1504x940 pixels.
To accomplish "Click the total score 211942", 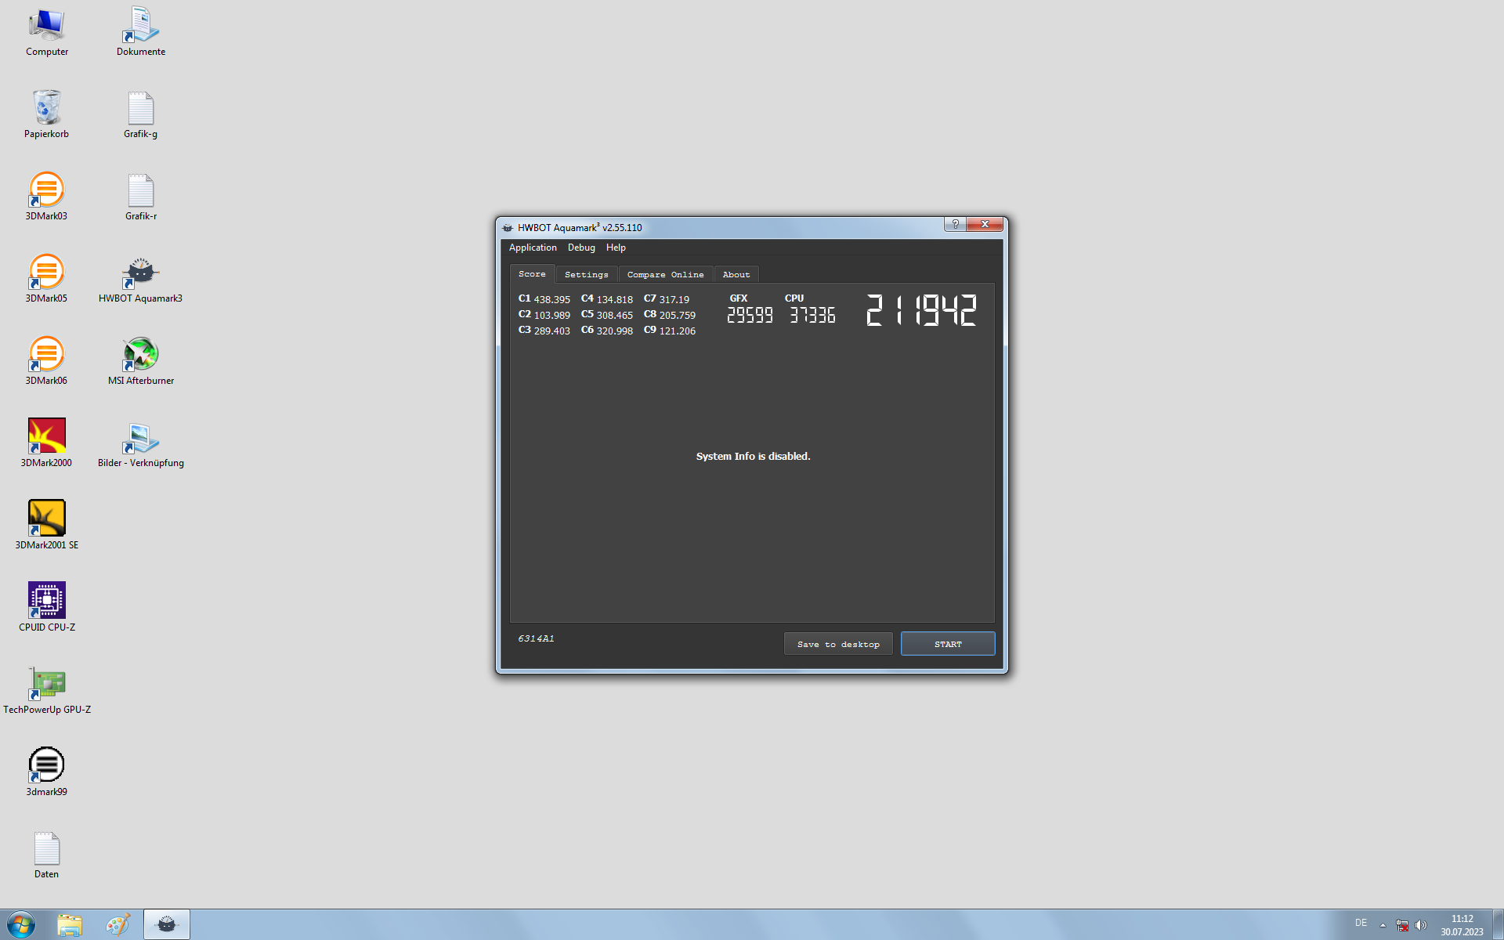I will click(x=921, y=311).
